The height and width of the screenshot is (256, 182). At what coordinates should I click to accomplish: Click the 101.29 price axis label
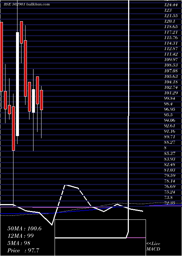click(171, 93)
